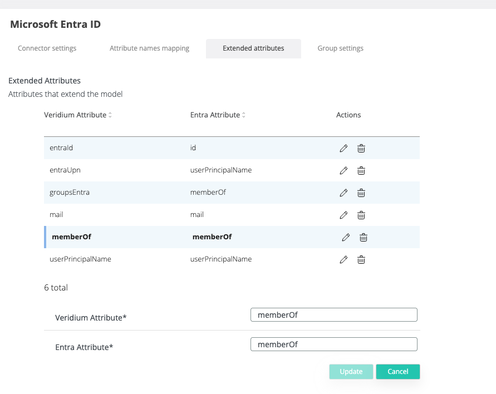Image resolution: width=496 pixels, height=394 pixels.
Task: Edit the groupsEntra attribute row
Action: click(343, 193)
